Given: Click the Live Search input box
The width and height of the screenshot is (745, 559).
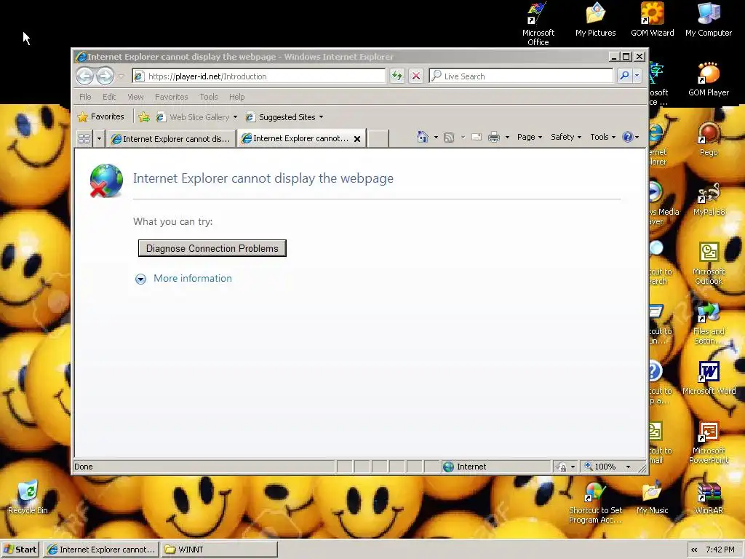Looking at the screenshot, I should (521, 76).
